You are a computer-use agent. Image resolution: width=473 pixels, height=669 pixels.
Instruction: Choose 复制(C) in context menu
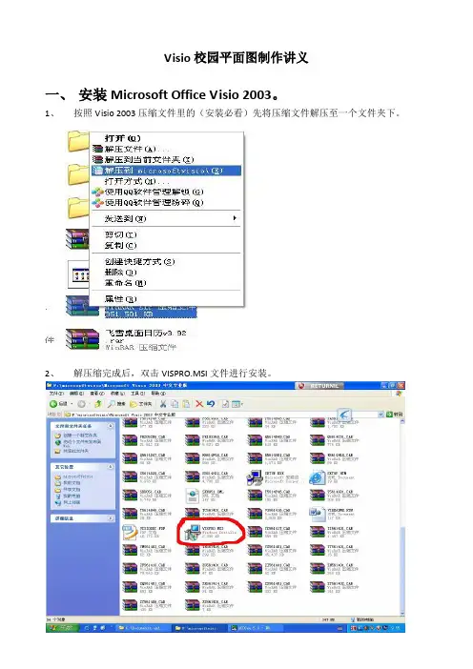click(x=166, y=245)
